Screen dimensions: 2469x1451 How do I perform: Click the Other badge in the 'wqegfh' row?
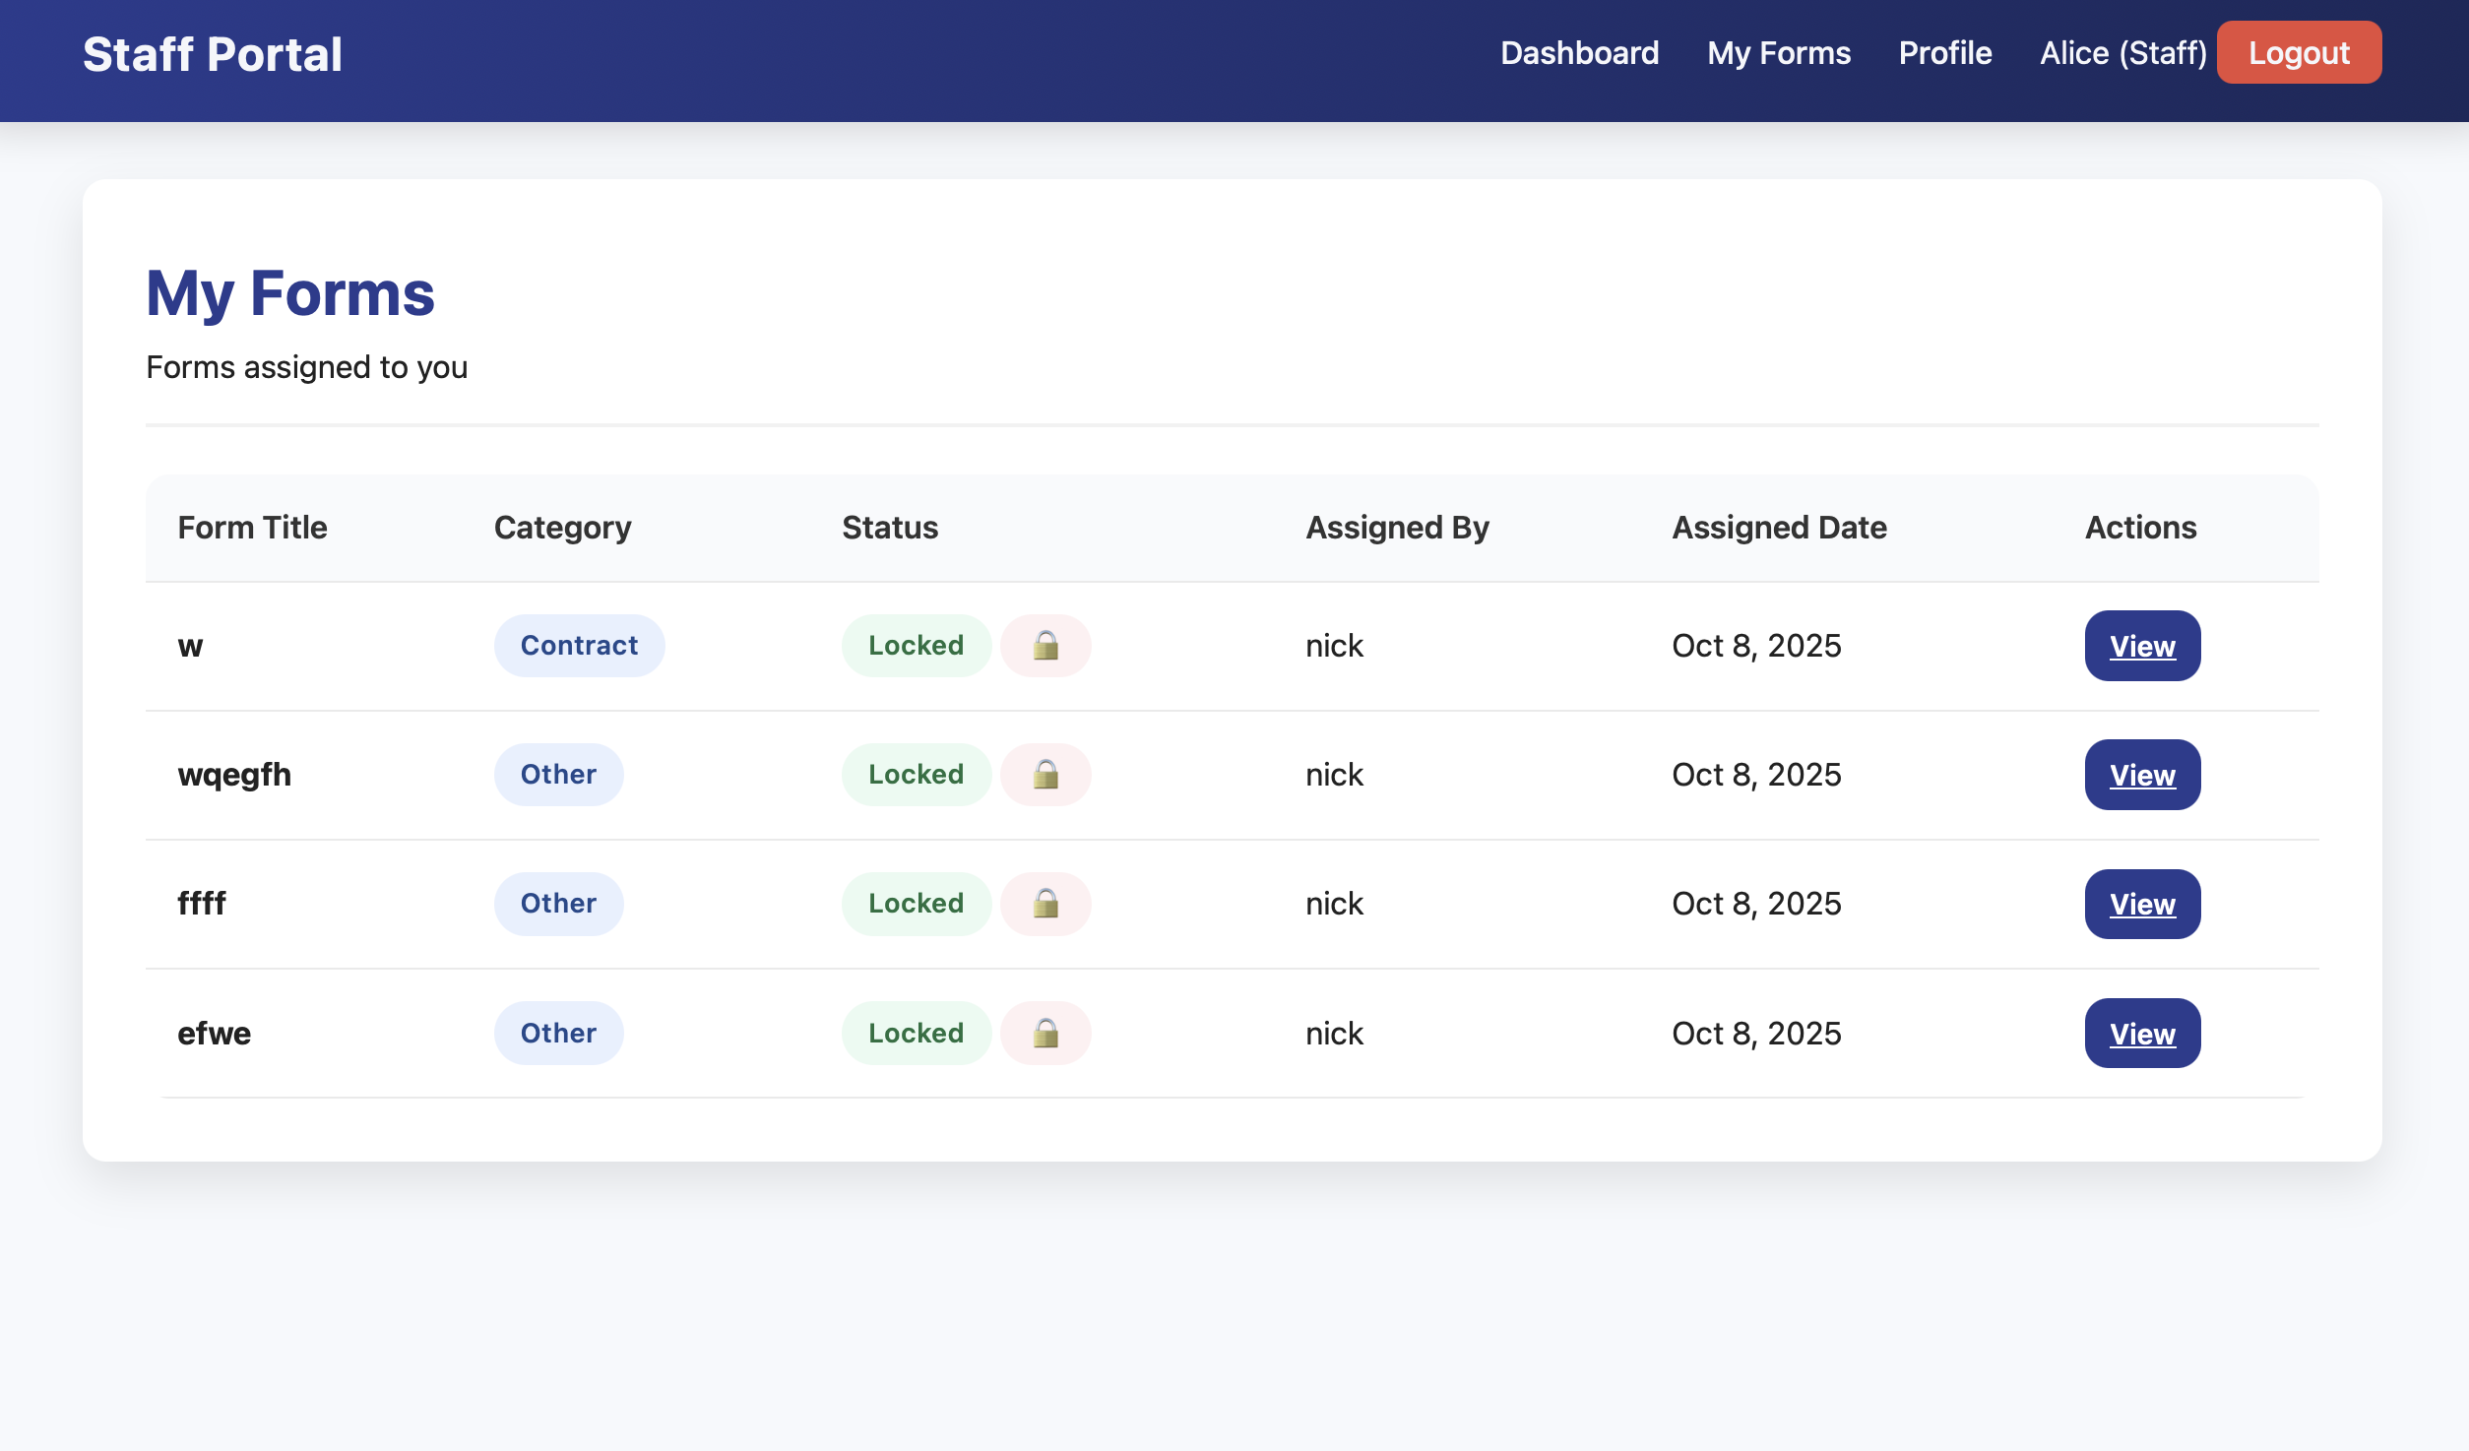pyautogui.click(x=558, y=775)
